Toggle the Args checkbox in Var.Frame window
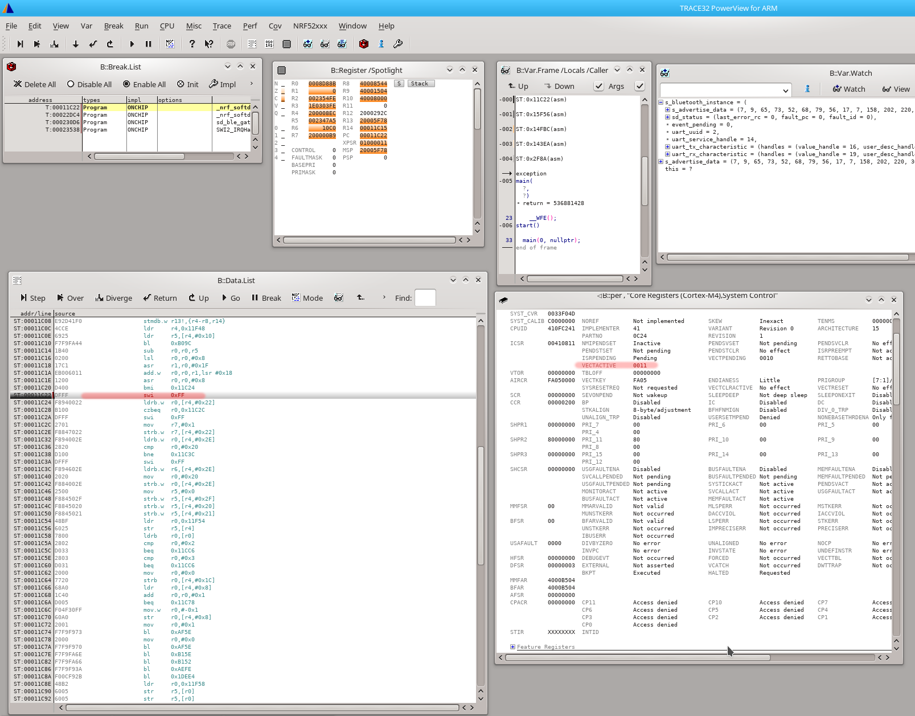 pyautogui.click(x=598, y=86)
